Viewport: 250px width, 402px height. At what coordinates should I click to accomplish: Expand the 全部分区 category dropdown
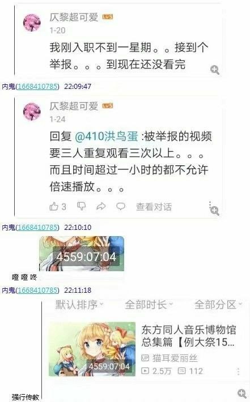pyautogui.click(x=218, y=305)
